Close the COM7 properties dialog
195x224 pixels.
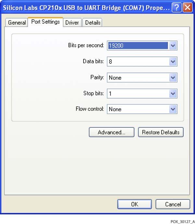[x=188, y=7]
